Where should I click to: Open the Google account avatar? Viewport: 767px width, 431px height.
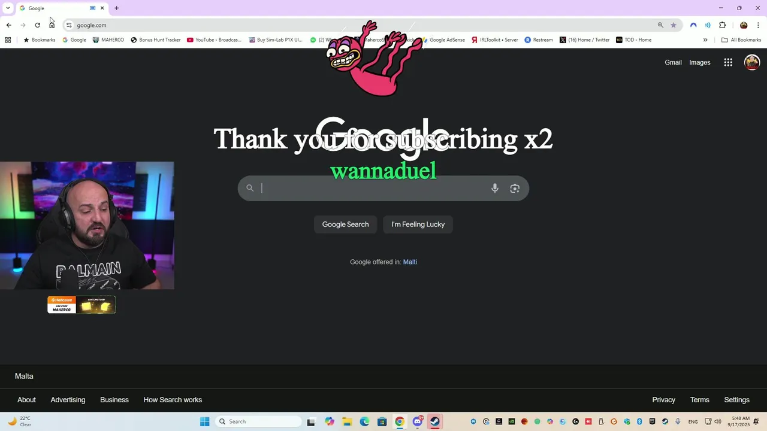click(x=752, y=62)
